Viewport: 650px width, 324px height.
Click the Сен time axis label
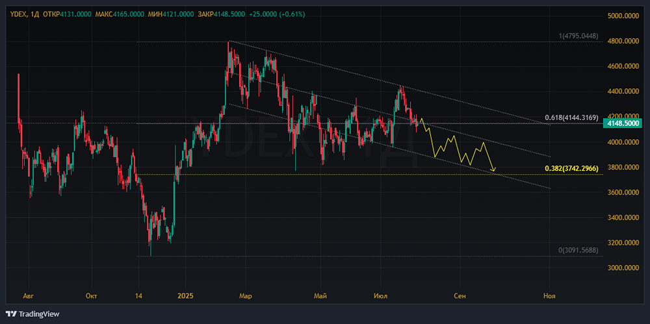click(x=460, y=296)
